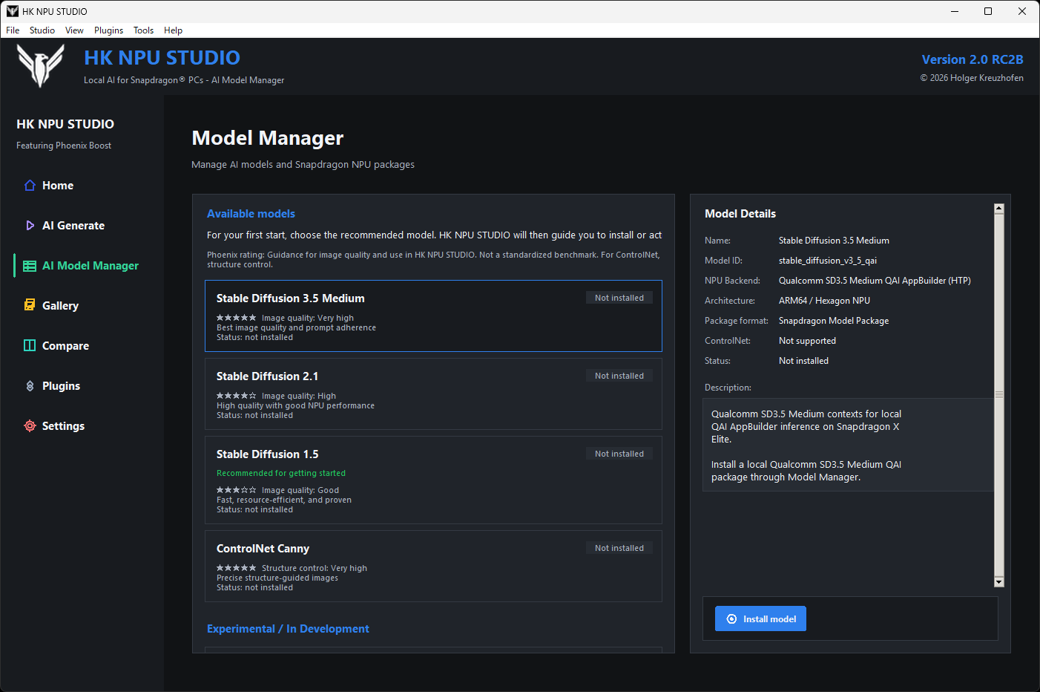
Task: Click the Available models heading
Action: (251, 214)
